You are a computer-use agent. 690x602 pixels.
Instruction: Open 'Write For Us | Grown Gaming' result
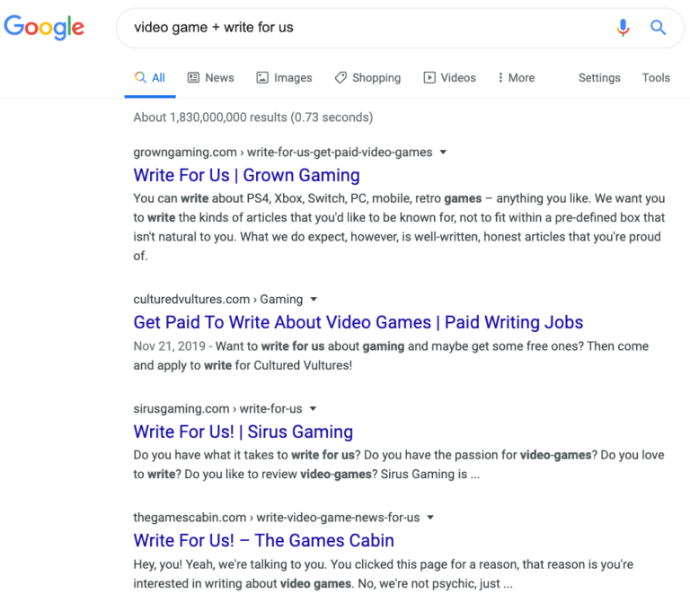[246, 175]
